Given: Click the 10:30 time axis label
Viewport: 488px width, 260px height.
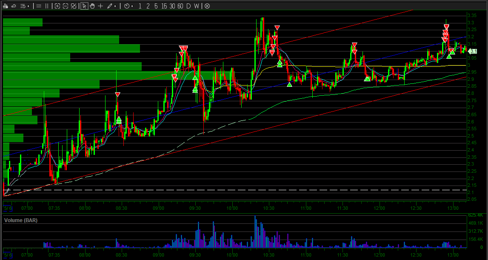Looking at the screenshot, I should pyautogui.click(x=269, y=209).
